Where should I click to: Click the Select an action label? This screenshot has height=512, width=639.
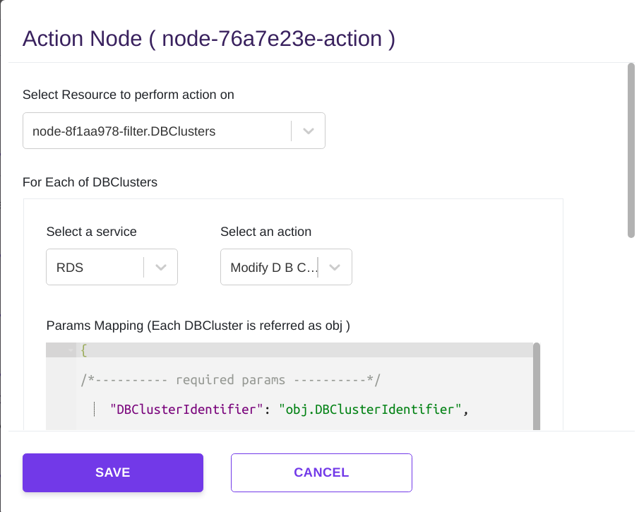pos(265,232)
